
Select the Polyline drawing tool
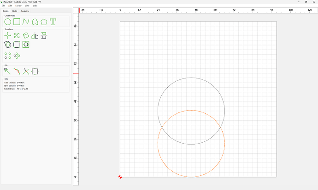(26, 22)
